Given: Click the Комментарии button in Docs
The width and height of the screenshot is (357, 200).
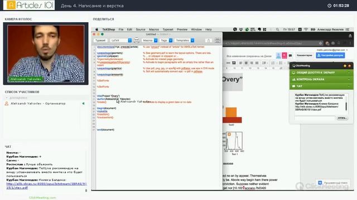Looking at the screenshot, I should 305,56.
